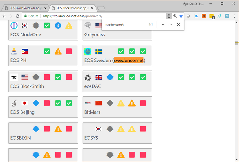Click the anvil logo in EOS BlockSmith card

click(x=14, y=77)
